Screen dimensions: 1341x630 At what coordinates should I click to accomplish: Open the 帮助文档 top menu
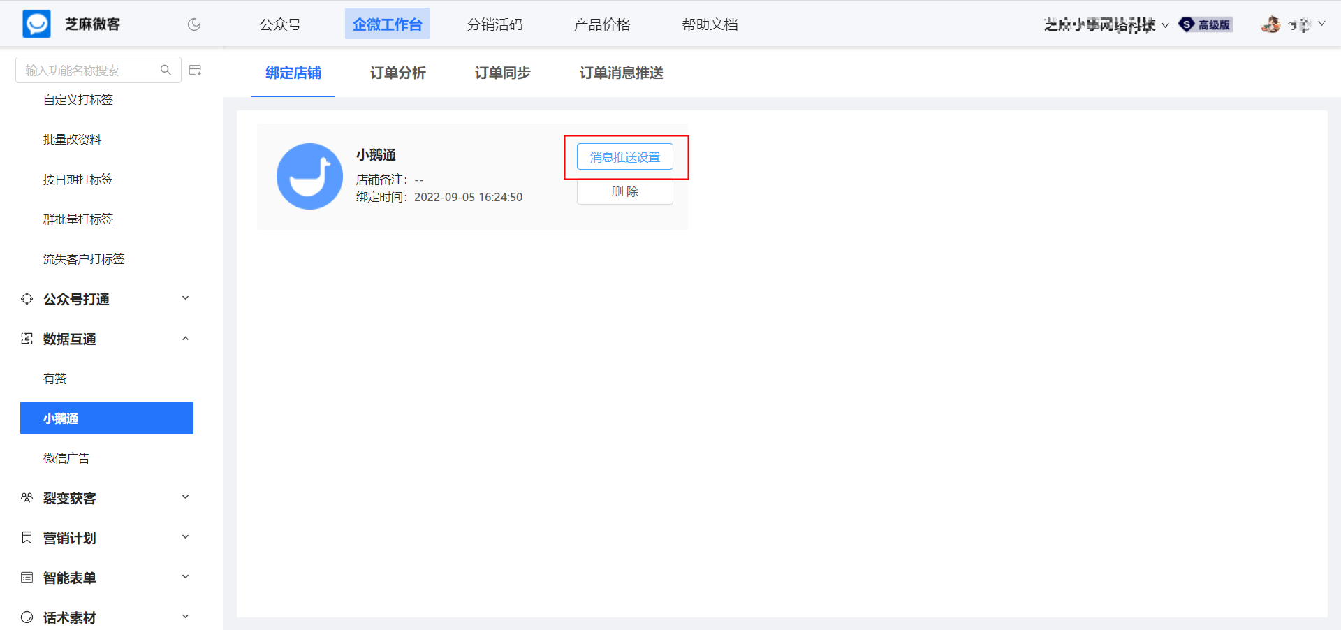click(710, 24)
